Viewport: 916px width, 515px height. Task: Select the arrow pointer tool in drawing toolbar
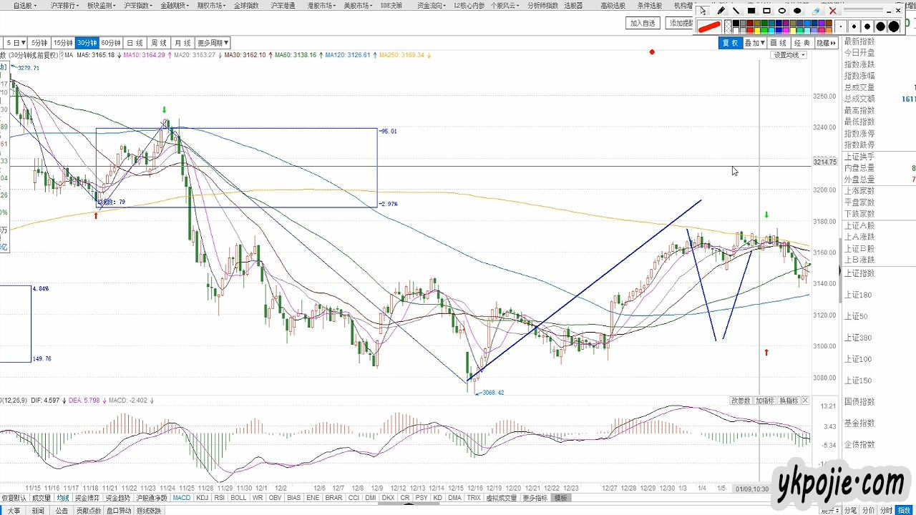point(704,11)
